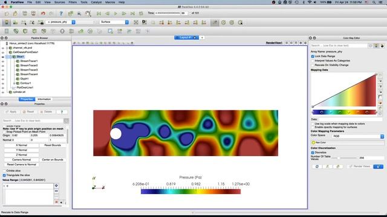
Task: Toggle color legend visibility icon
Action: pyautogui.click(x=7, y=22)
